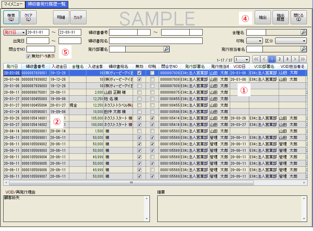Click the 摘要 box scroll up arrow

(304, 198)
